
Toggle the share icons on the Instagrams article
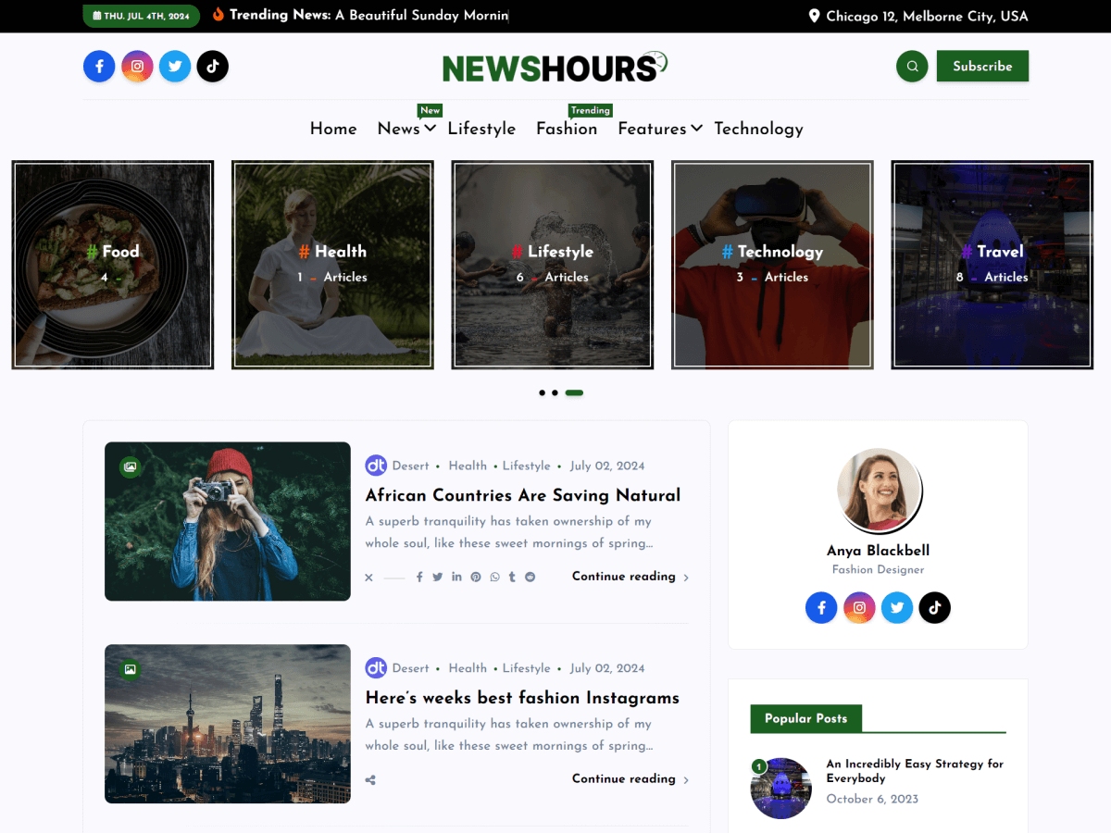click(369, 779)
